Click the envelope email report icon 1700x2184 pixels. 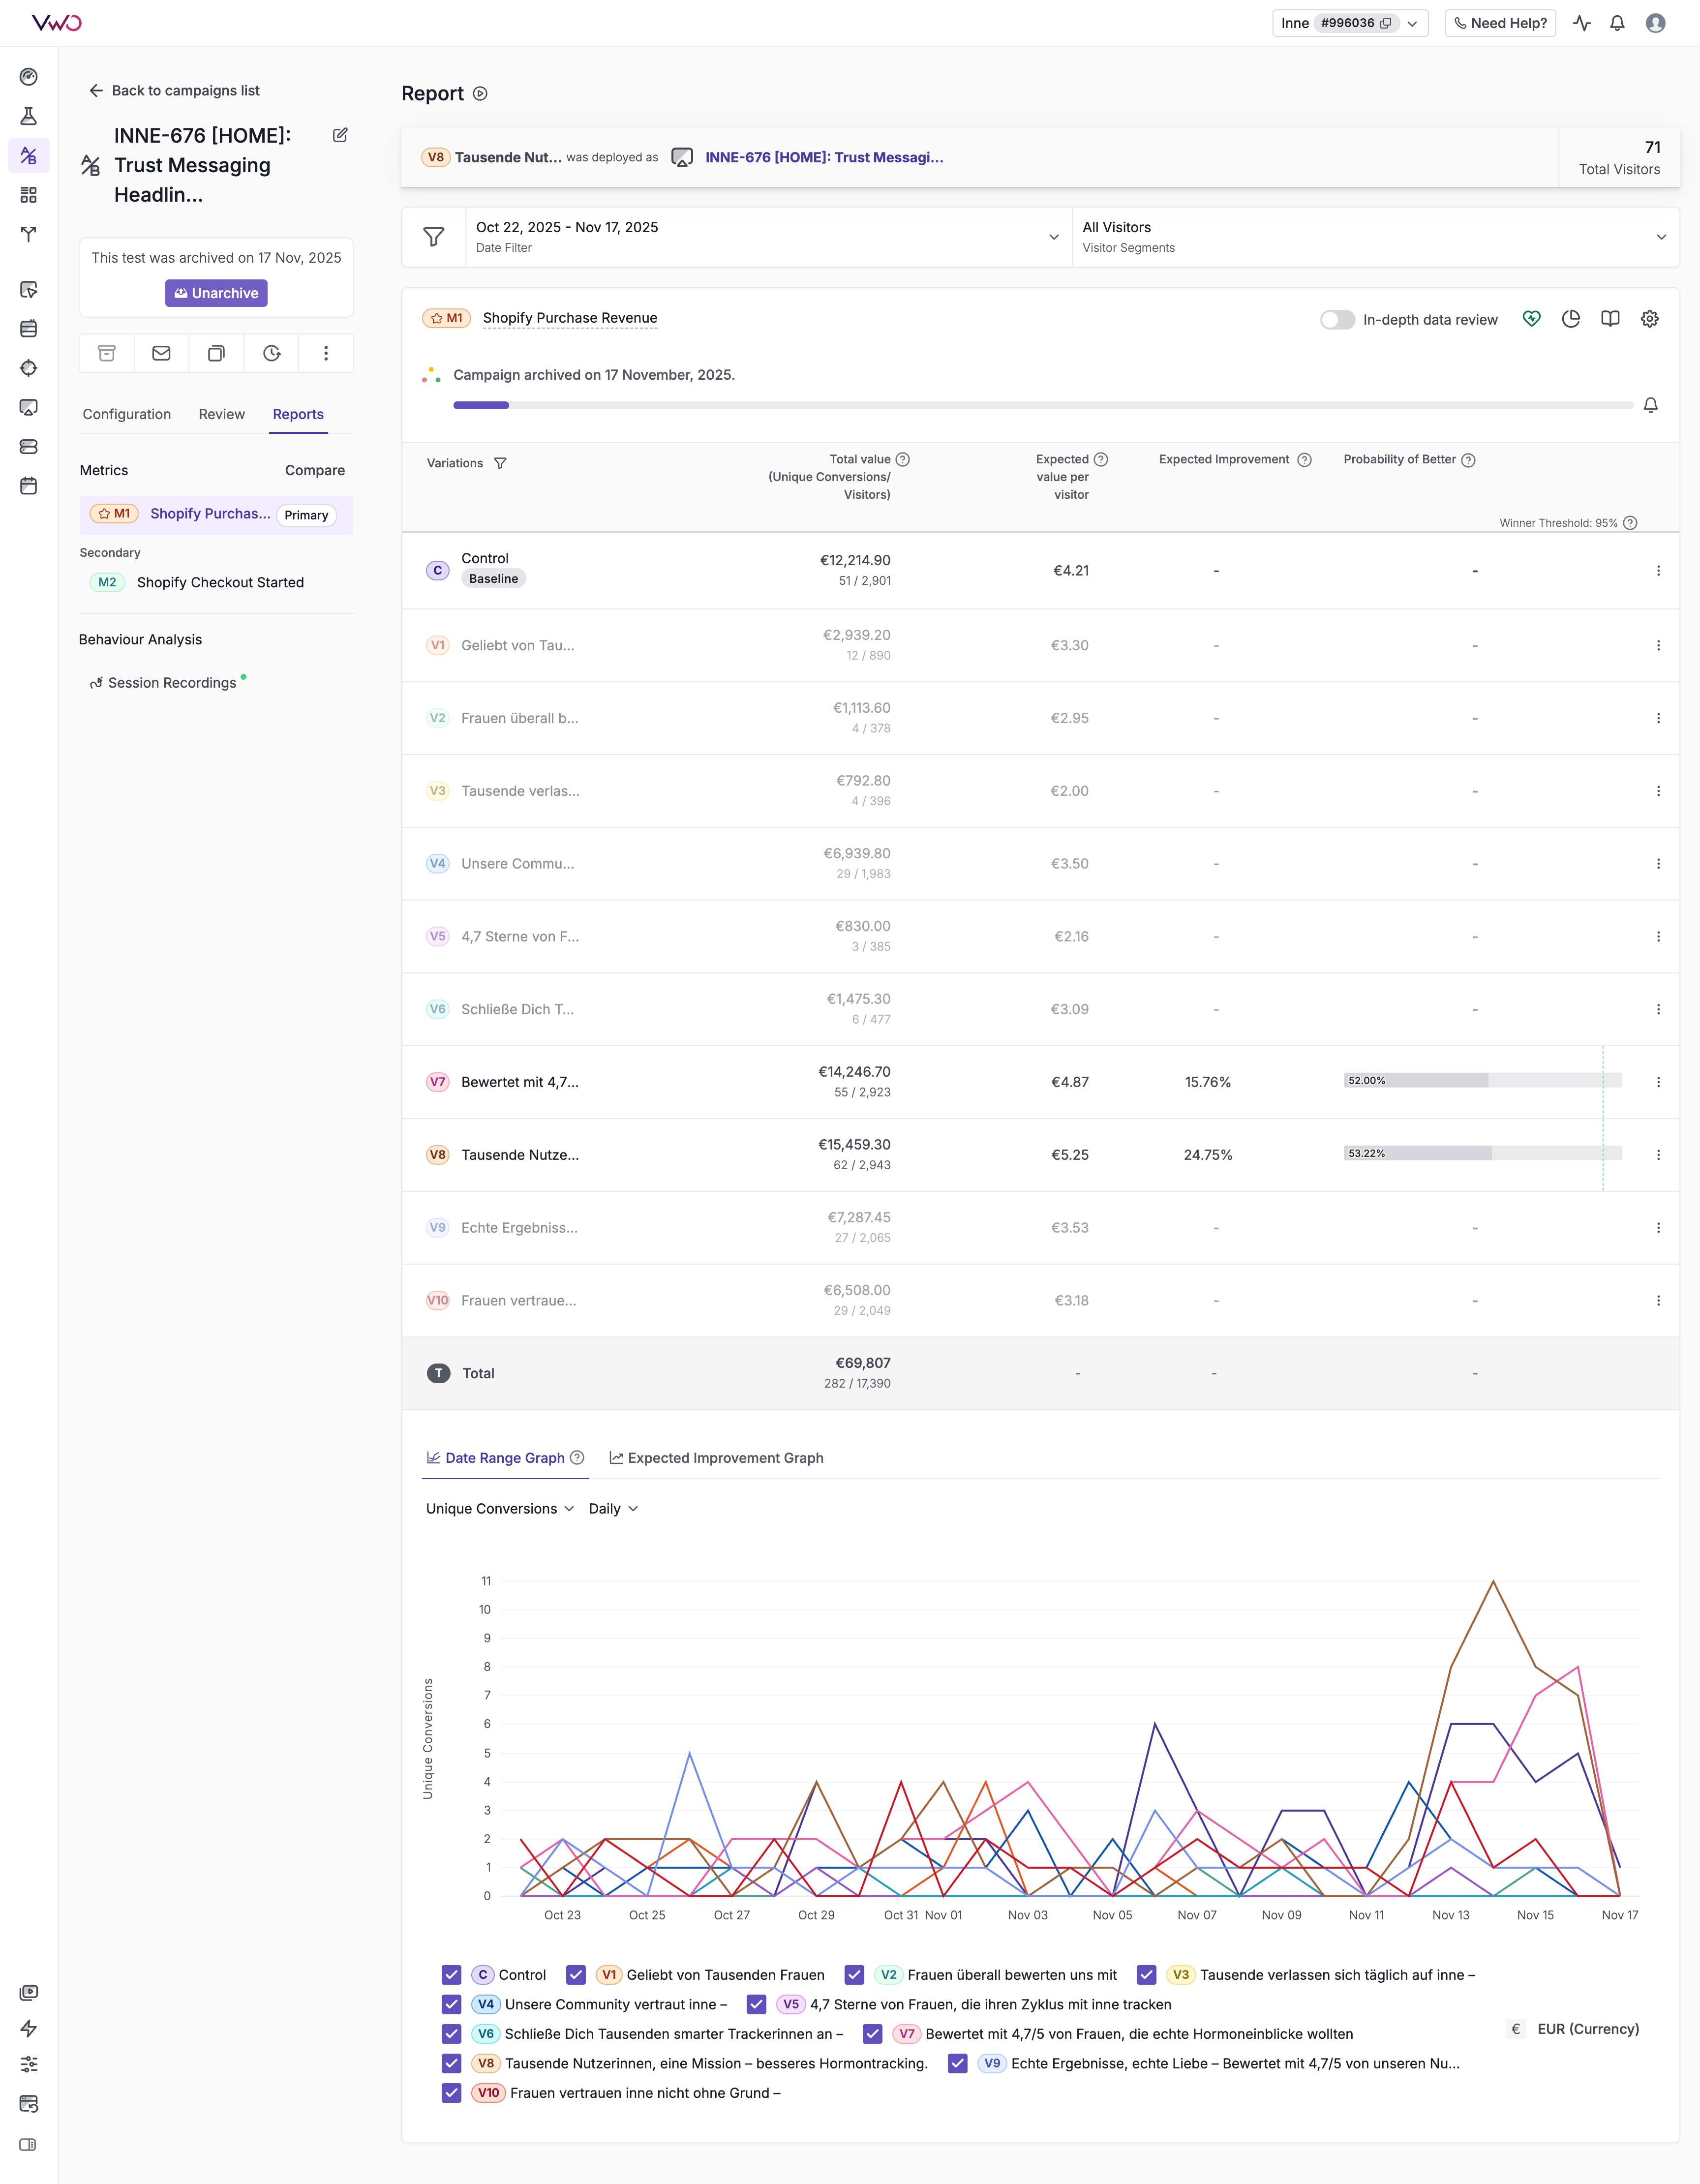(161, 353)
